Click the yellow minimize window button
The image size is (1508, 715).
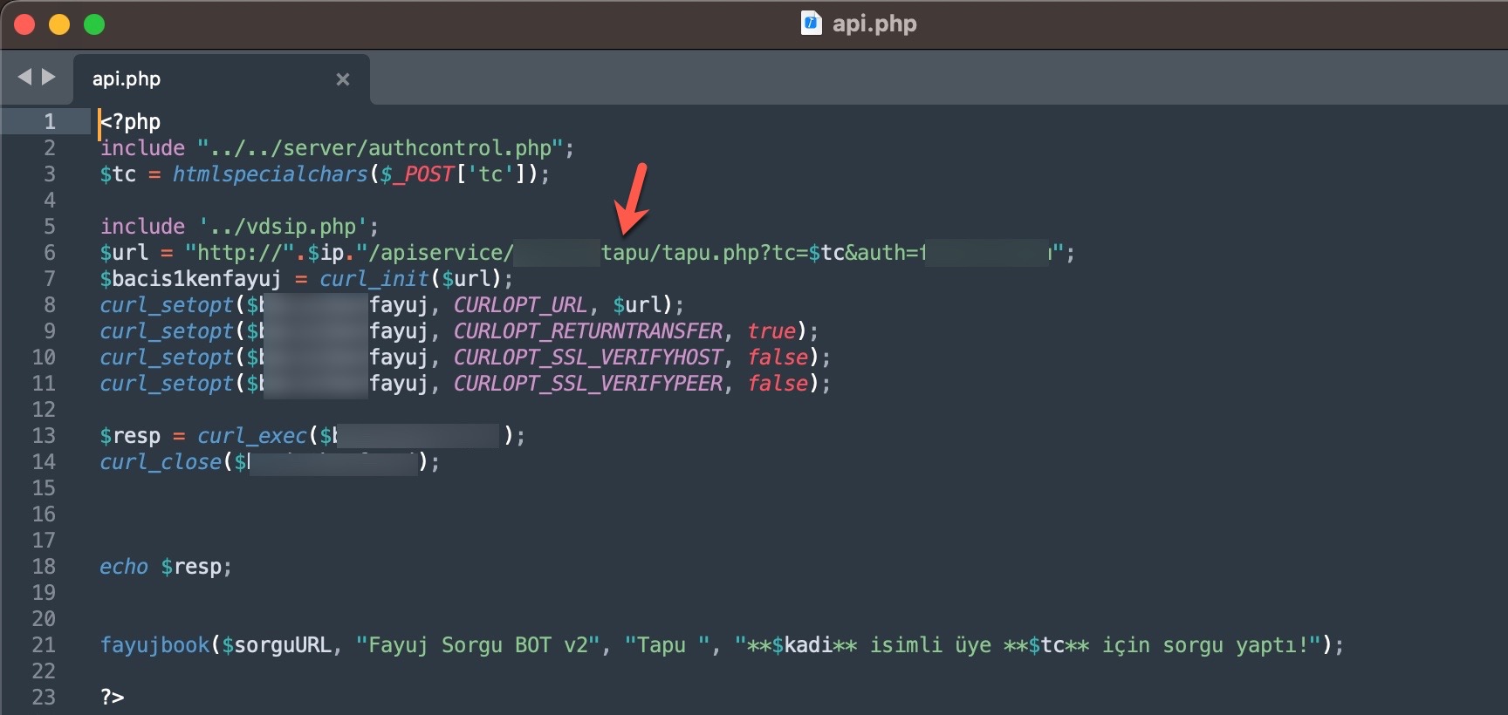pyautogui.click(x=59, y=24)
